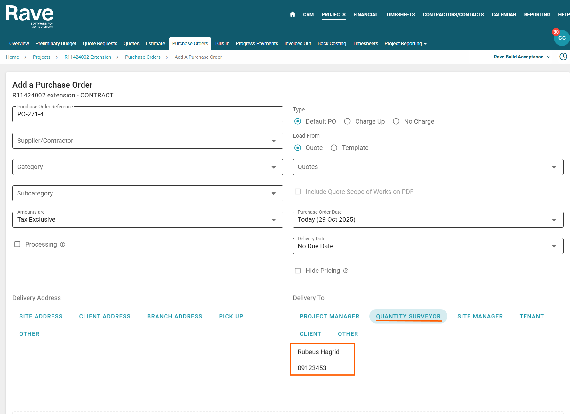Open the Quotes dropdown
This screenshot has height=414, width=570.
point(428,167)
